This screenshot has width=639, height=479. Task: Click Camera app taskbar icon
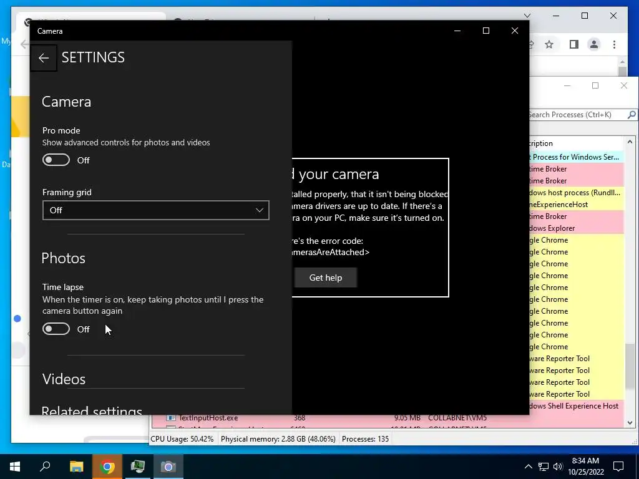168,467
